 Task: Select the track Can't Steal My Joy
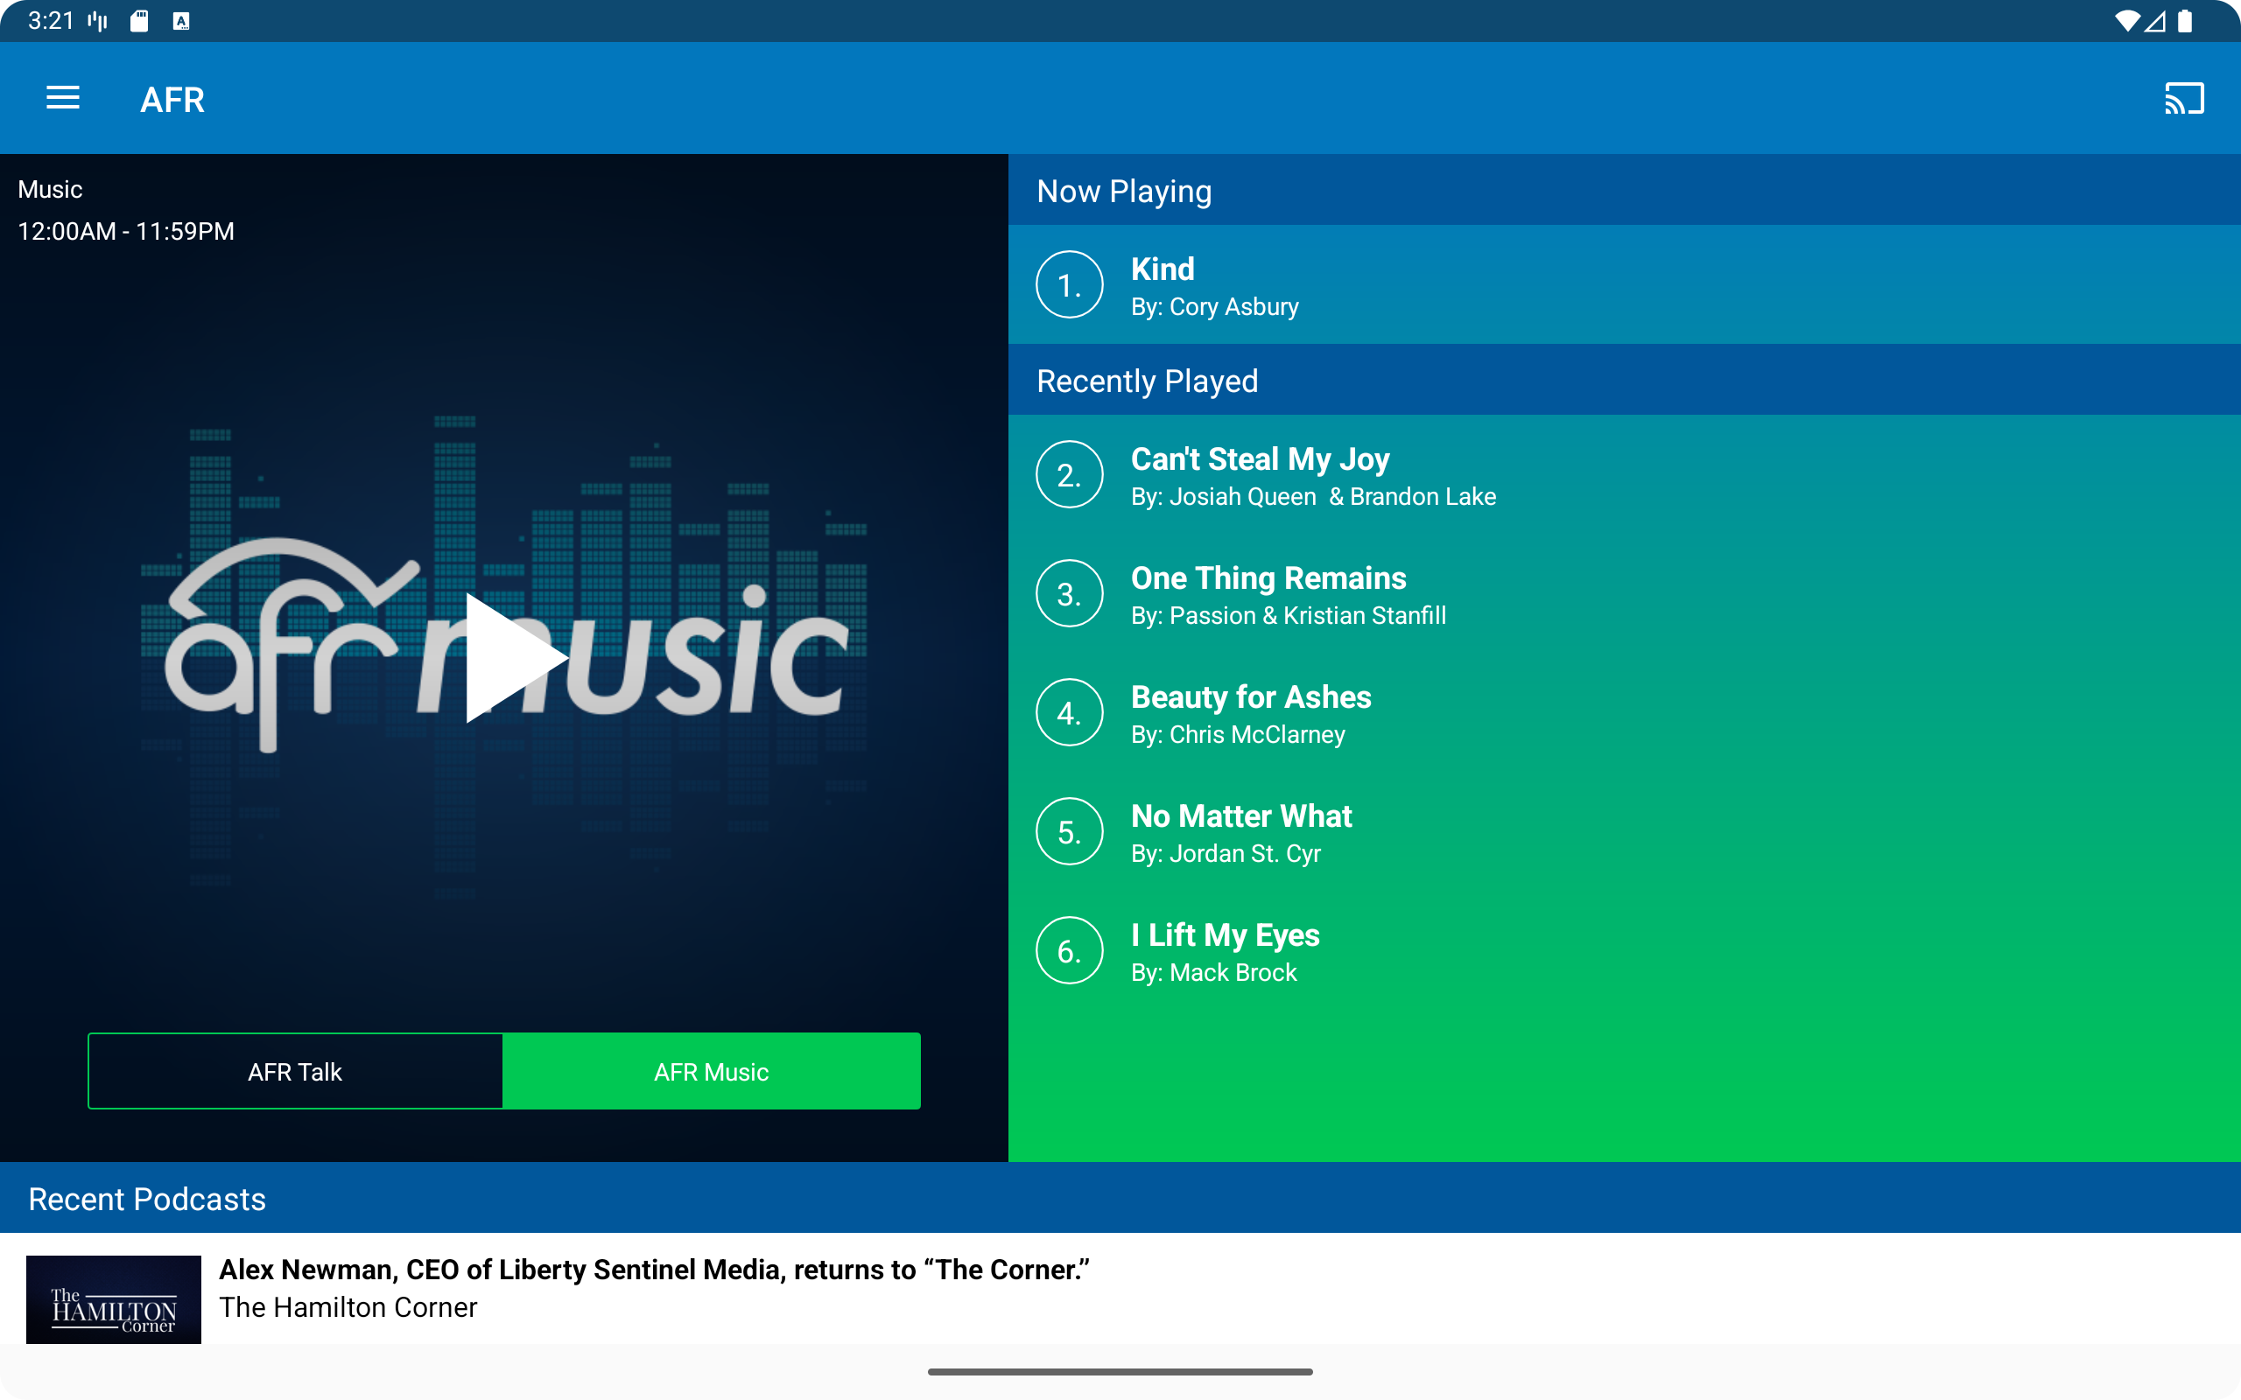tap(1624, 475)
